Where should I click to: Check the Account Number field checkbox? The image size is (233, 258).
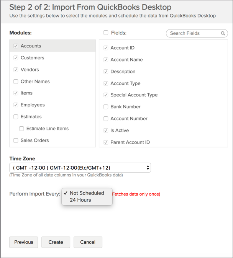coord(106,119)
